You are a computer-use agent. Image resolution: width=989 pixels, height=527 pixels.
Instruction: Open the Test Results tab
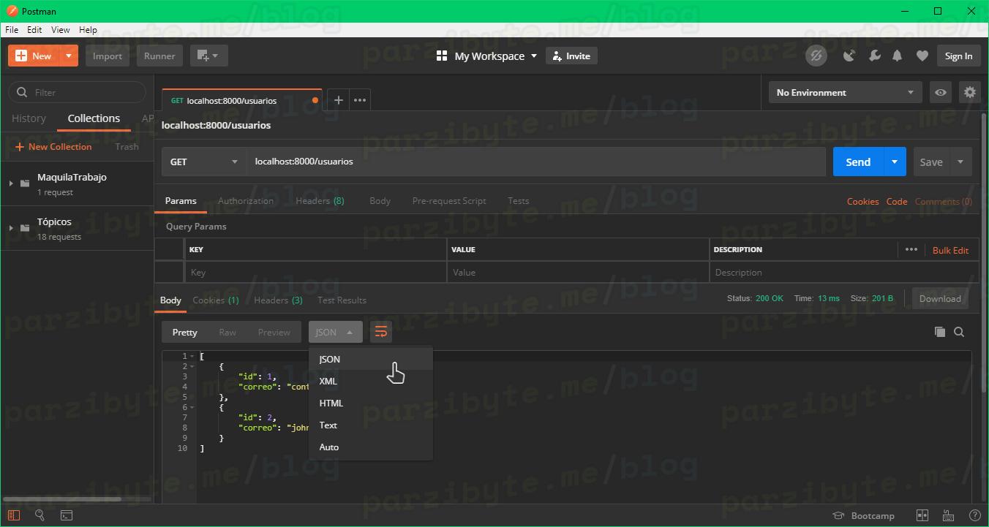coord(342,300)
